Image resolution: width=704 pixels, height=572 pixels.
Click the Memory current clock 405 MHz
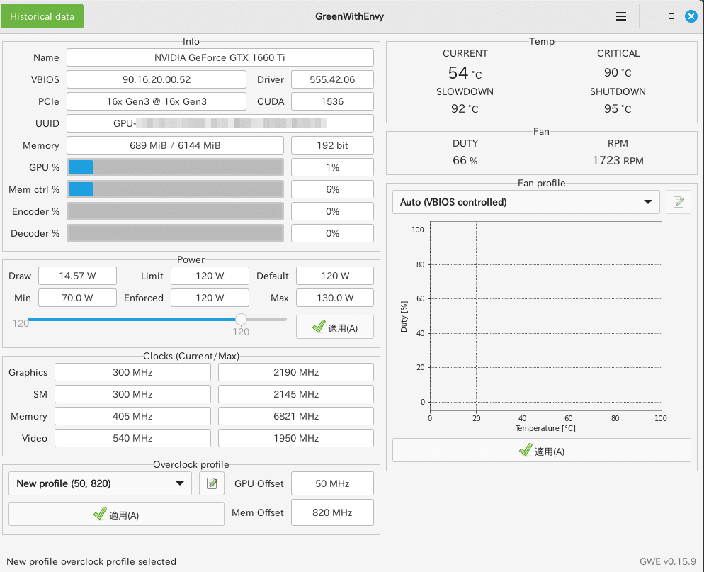tap(132, 417)
